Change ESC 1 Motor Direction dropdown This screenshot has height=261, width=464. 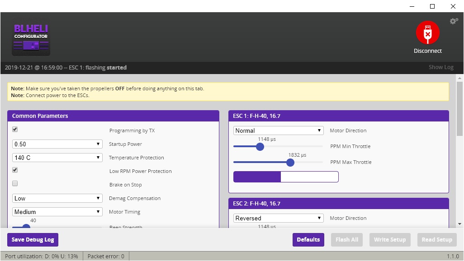tap(278, 130)
